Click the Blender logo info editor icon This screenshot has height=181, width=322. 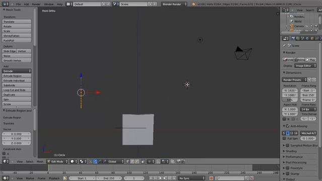tap(193, 4)
